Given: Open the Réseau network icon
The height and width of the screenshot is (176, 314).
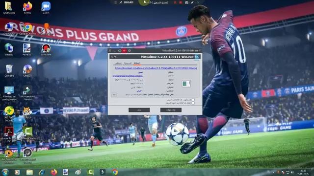Looking at the screenshot, I should pyautogui.click(x=9, y=49).
